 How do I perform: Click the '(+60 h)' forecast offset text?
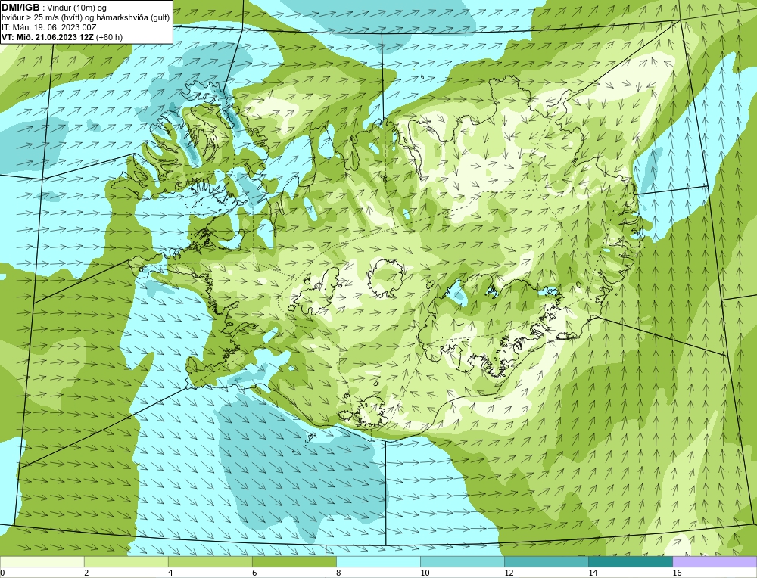coord(110,37)
